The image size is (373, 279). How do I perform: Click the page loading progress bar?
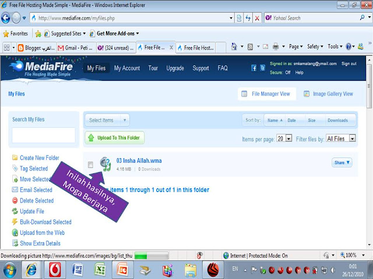click(x=152, y=256)
